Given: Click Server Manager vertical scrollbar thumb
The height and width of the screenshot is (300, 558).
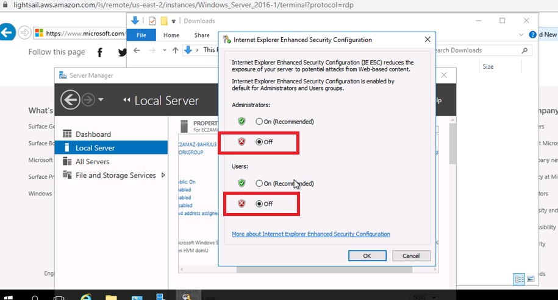Looking at the screenshot, I should point(452,144).
